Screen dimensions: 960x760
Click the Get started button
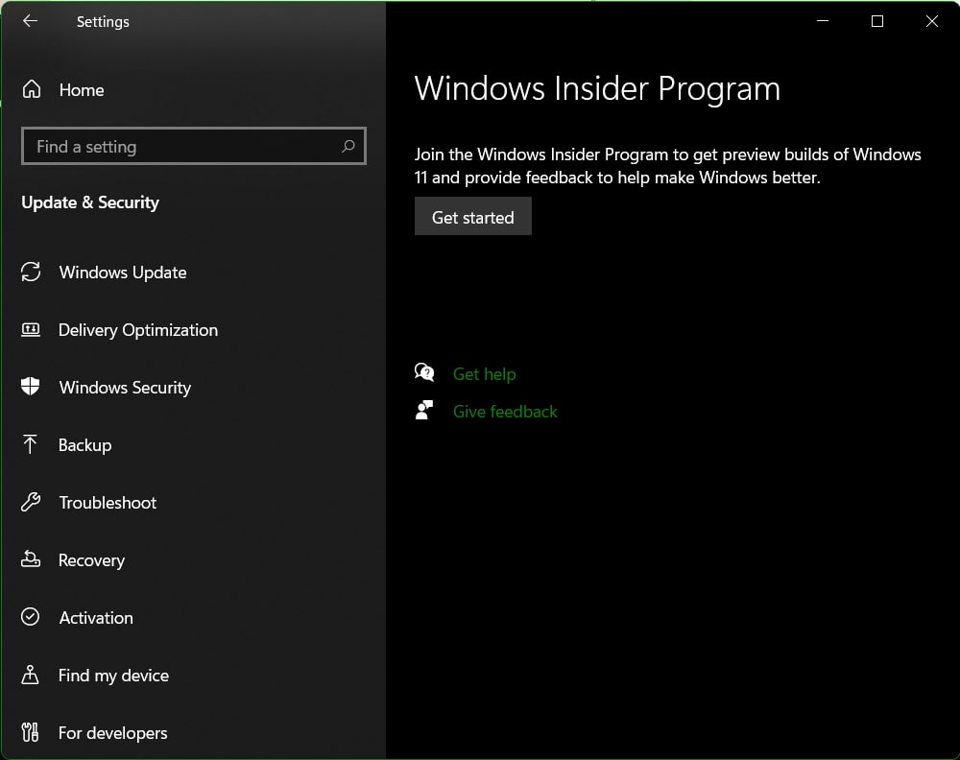click(x=472, y=216)
